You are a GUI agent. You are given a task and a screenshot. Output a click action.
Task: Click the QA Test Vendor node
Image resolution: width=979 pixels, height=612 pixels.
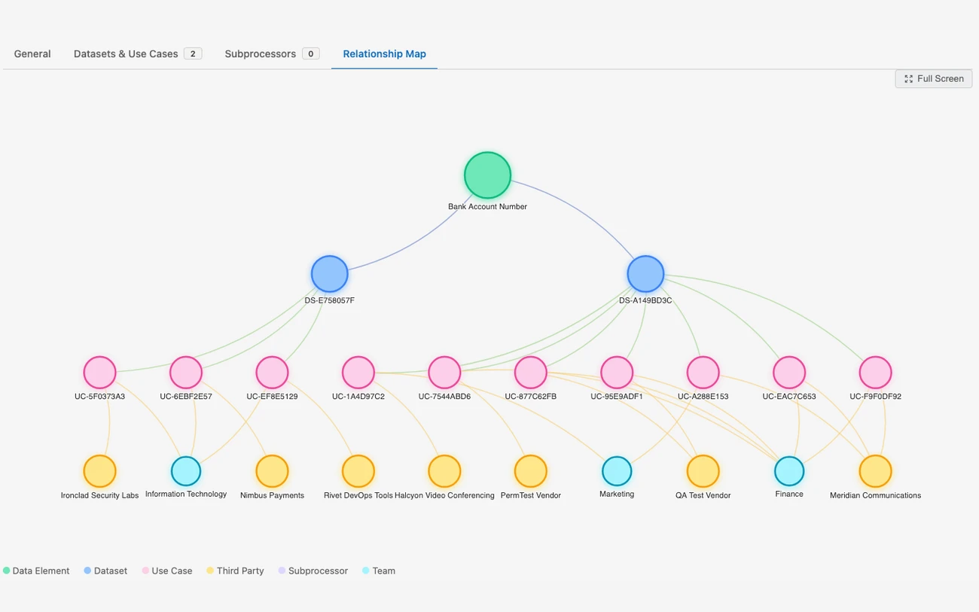tap(703, 471)
